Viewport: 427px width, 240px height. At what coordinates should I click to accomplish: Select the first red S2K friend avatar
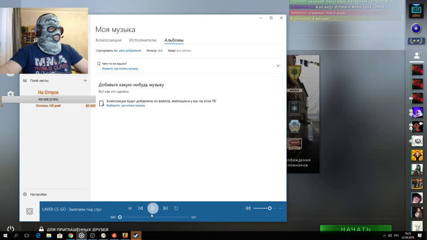pos(417,70)
